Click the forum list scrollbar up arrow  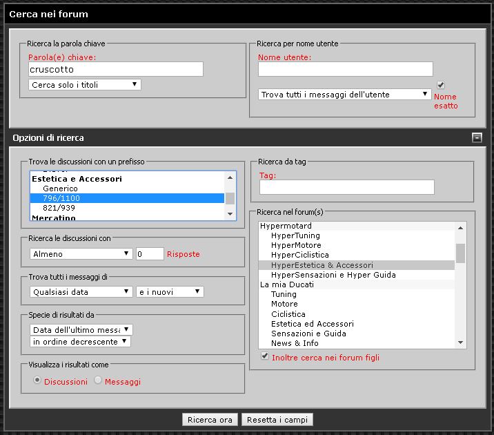pos(460,228)
